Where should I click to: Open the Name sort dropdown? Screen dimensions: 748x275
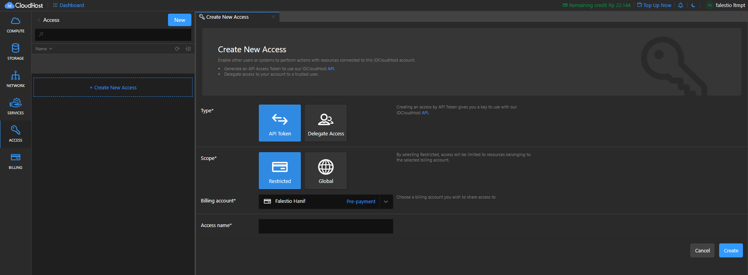pyautogui.click(x=44, y=49)
